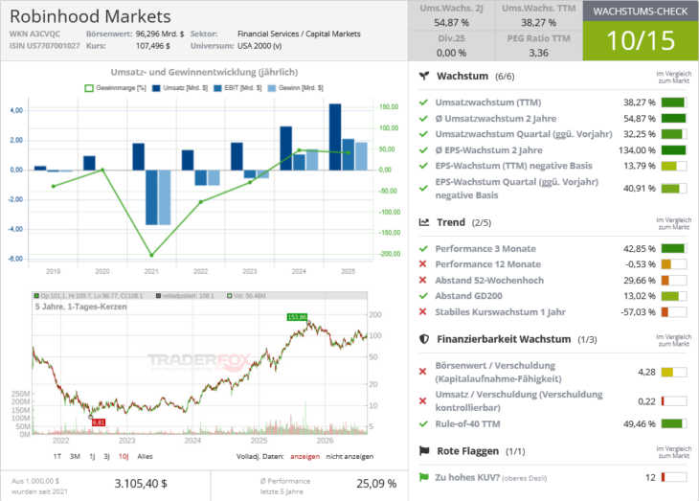
Task: Click the checkmark for Performance 3 Monate
Action: [x=423, y=248]
